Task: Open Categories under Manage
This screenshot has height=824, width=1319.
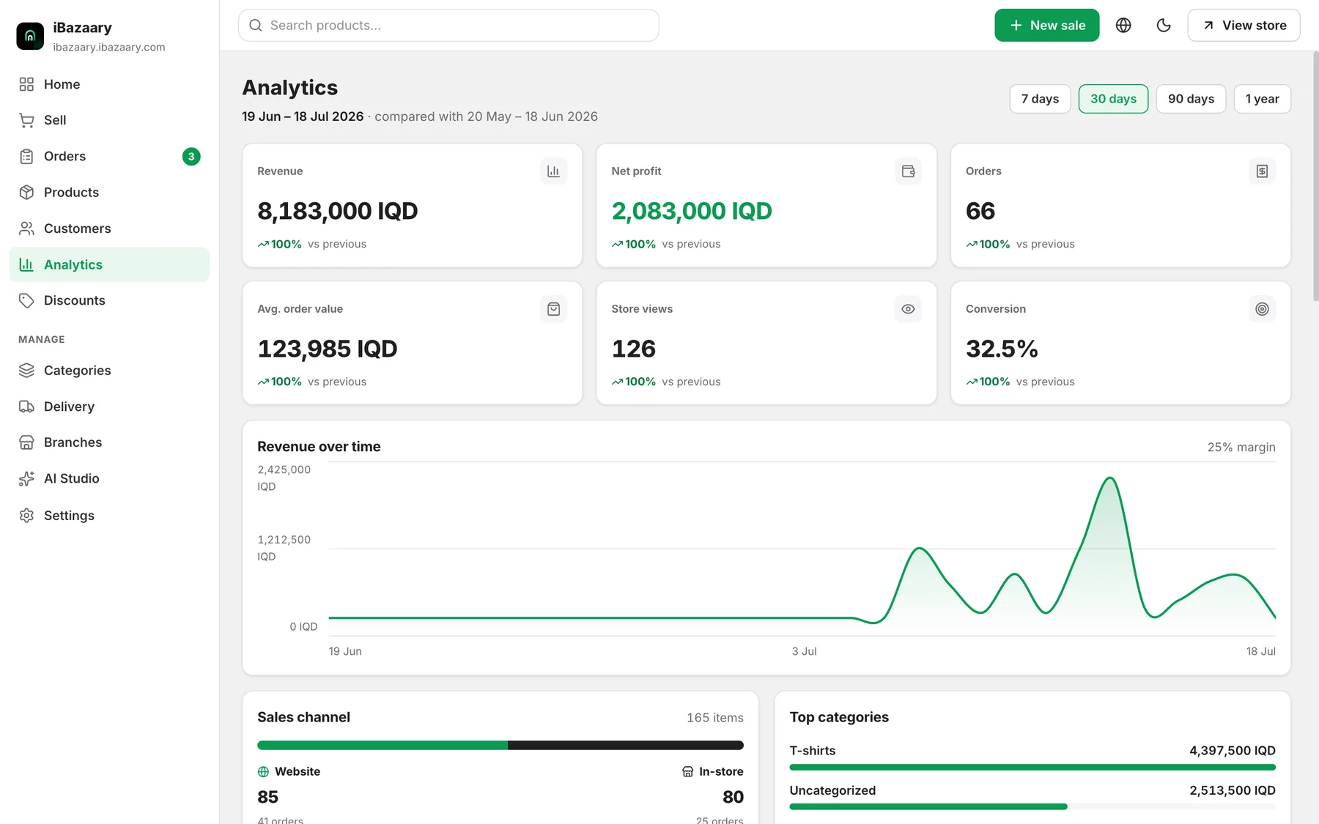Action: 109,371
